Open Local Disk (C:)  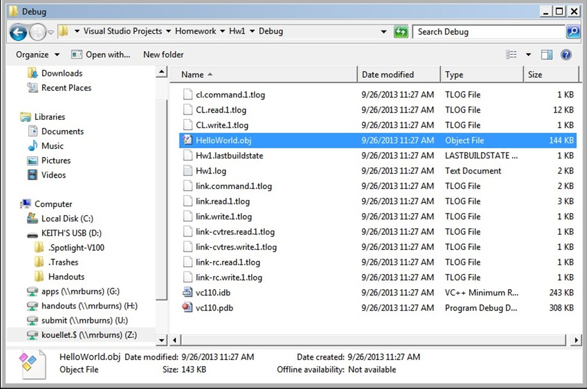click(60, 219)
